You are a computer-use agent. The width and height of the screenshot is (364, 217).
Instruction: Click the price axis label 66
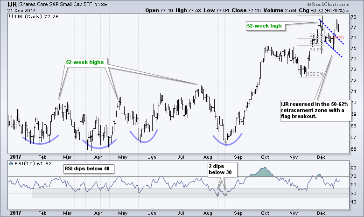[x=354, y=149]
